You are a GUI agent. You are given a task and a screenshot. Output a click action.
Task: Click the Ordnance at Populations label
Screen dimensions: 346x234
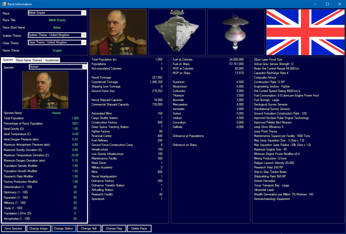tap(188, 136)
